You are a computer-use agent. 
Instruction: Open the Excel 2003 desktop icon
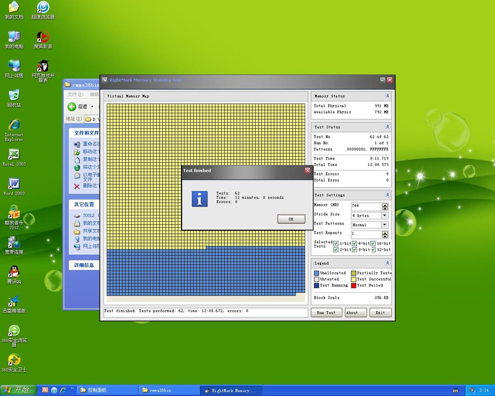coord(14,155)
